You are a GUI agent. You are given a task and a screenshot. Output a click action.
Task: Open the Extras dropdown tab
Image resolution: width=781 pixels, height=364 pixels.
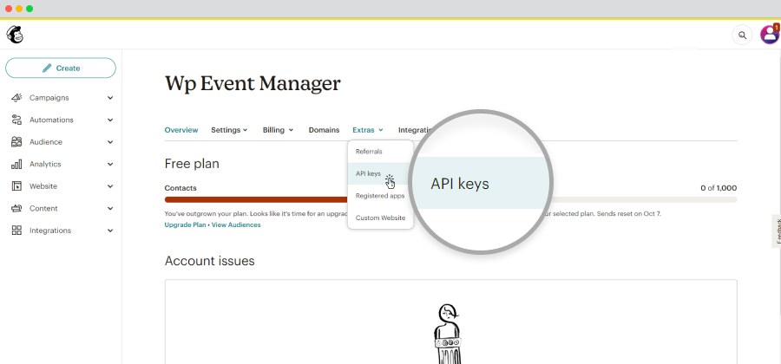pyautogui.click(x=368, y=130)
